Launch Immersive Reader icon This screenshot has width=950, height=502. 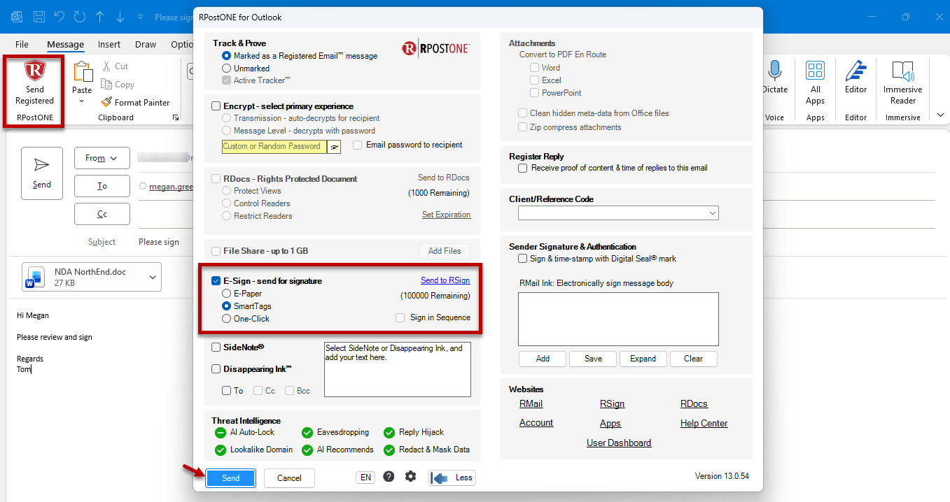tap(902, 71)
